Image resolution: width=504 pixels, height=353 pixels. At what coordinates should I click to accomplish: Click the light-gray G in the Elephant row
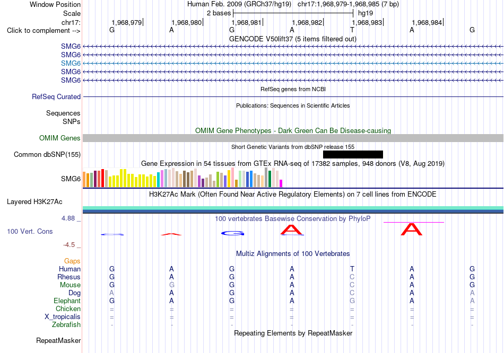point(352,301)
